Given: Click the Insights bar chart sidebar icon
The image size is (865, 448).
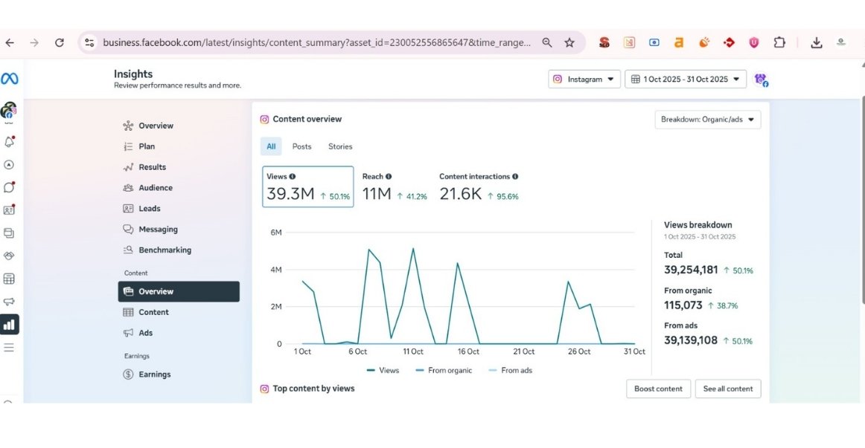Looking at the screenshot, I should (x=9, y=325).
